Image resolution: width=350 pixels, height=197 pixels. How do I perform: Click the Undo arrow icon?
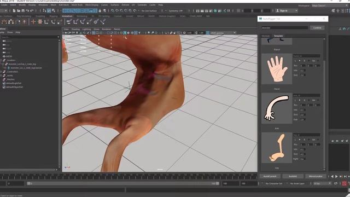[x=27, y=11]
